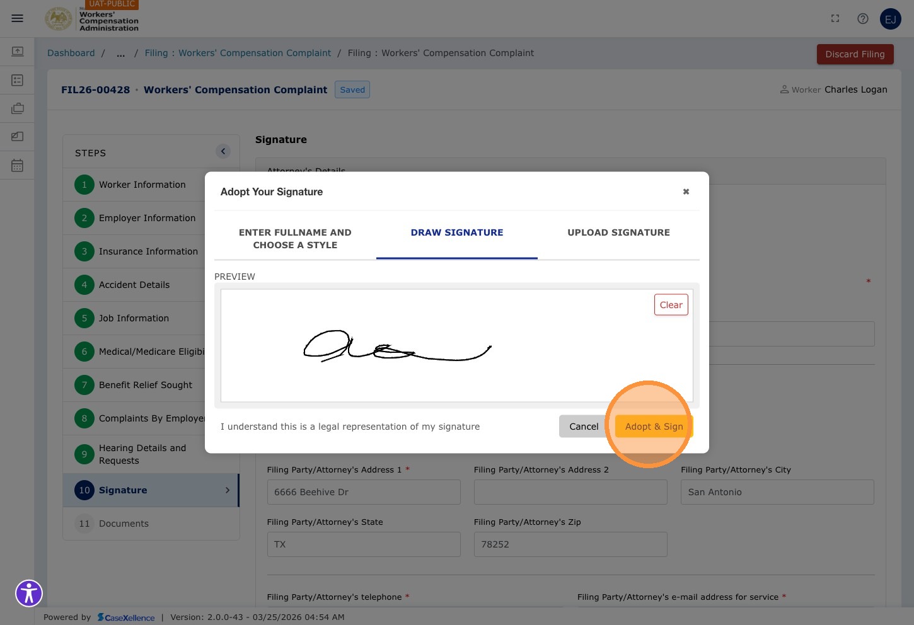Click the upload icon in left sidebar
Viewport: 914px width, 625px height.
[17, 51]
